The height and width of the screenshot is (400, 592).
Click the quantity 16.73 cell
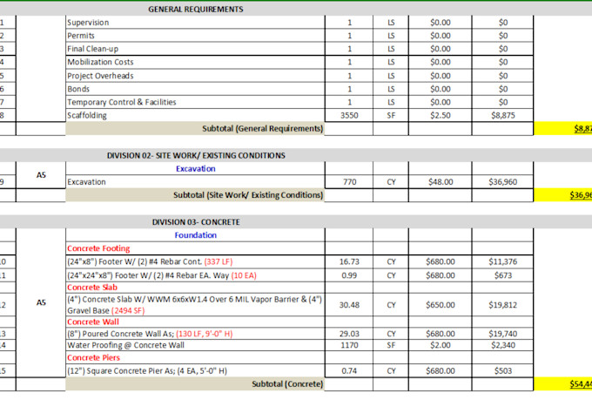pyautogui.click(x=349, y=261)
